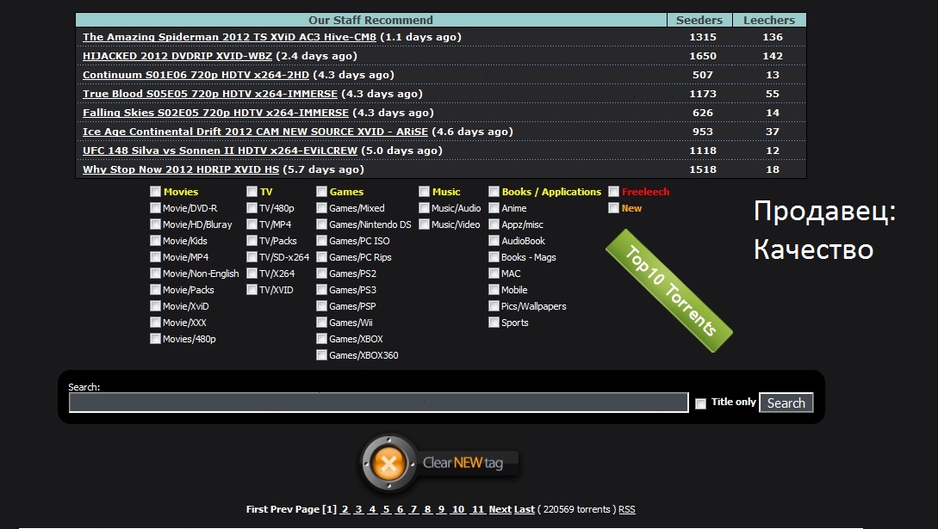
Task: Enable the Games/PS2 filter
Action: (322, 274)
